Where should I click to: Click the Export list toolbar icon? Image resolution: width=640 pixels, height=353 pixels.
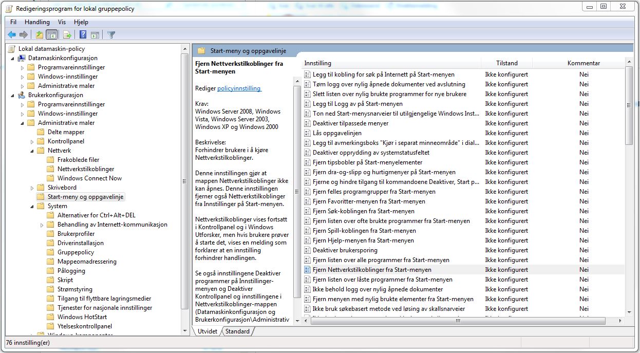click(x=67, y=35)
